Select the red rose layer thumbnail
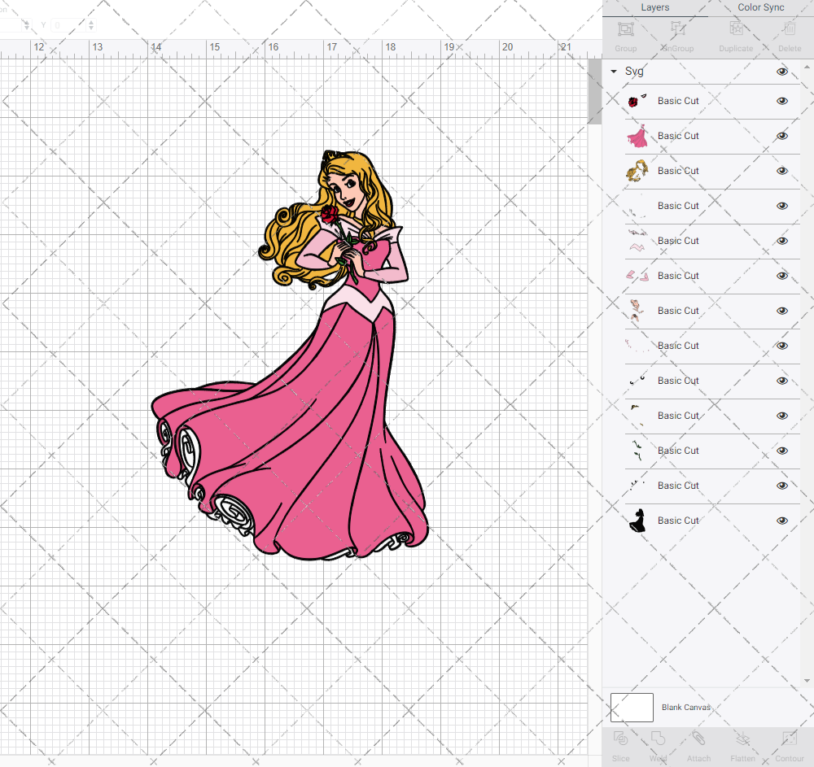This screenshot has width=814, height=767. coord(637,101)
